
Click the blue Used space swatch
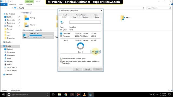pos(61,33)
